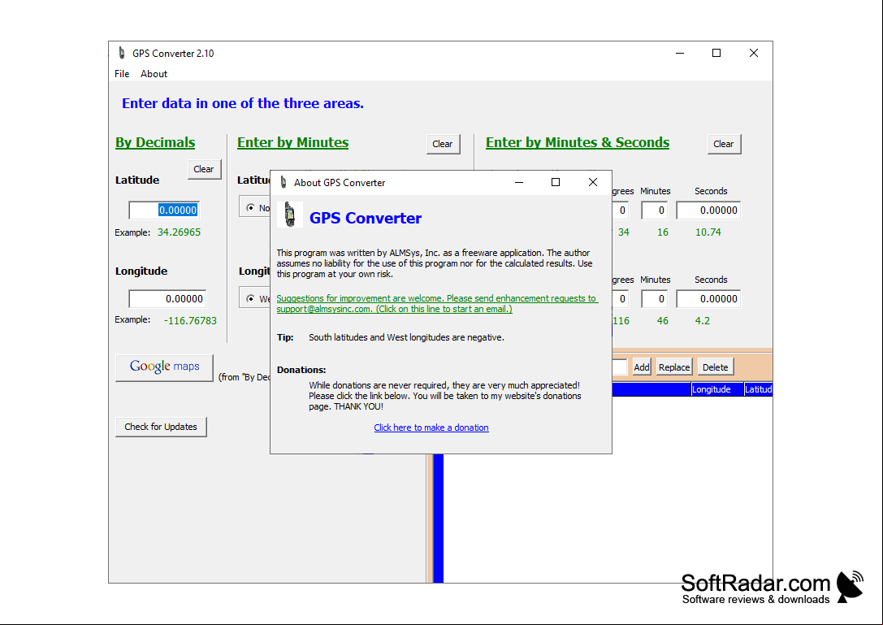
Task: Select the Longitude column header
Action: click(717, 389)
